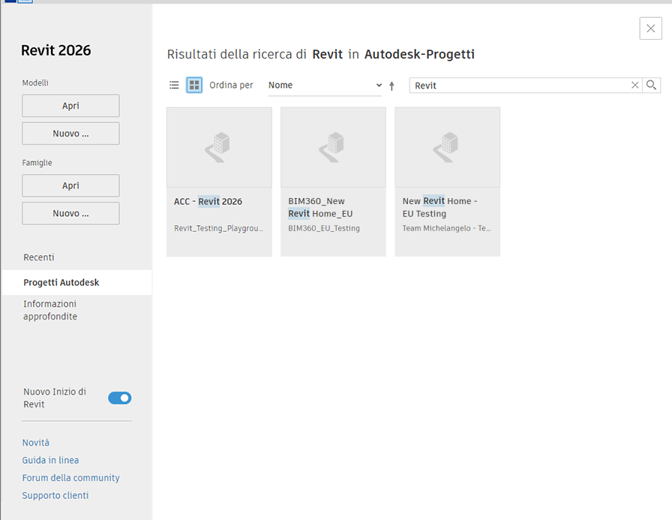Open BIM360_New Revit Home_EU project thumbnail
The height and width of the screenshot is (520, 672).
333,147
